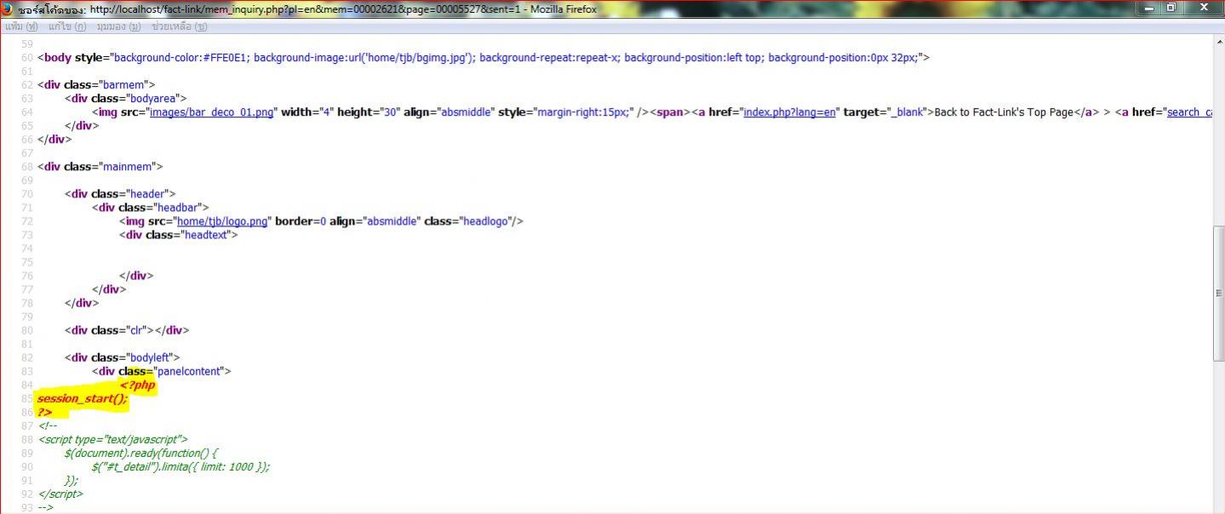Close the view-source window
The width and height of the screenshot is (1225, 514).
pos(1205,8)
